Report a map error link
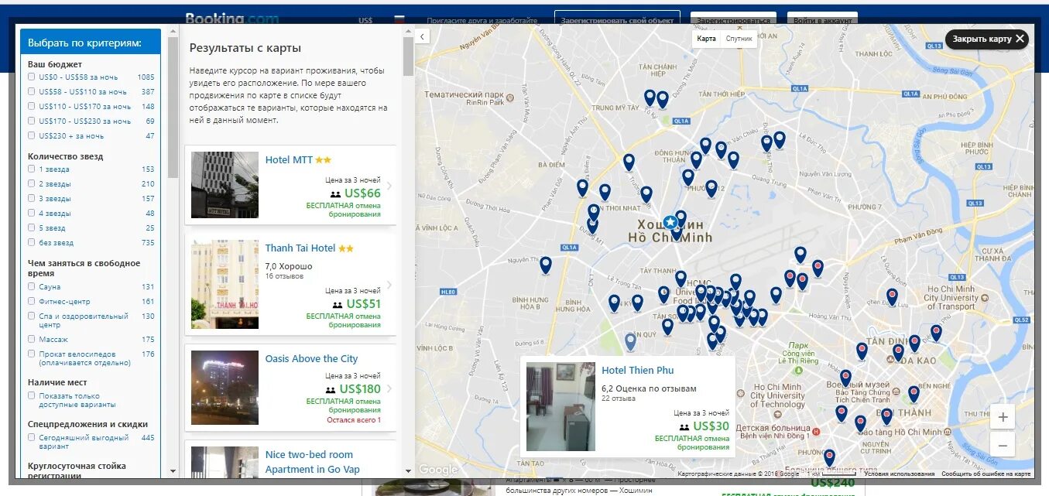 point(986,474)
